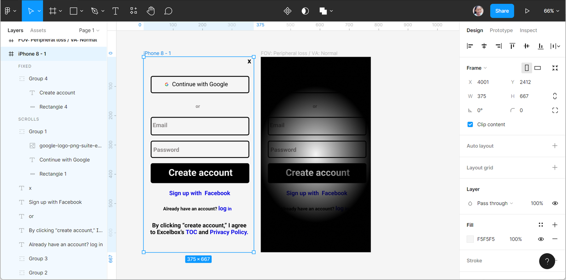Open the 66% zoom dropdown

(551, 11)
